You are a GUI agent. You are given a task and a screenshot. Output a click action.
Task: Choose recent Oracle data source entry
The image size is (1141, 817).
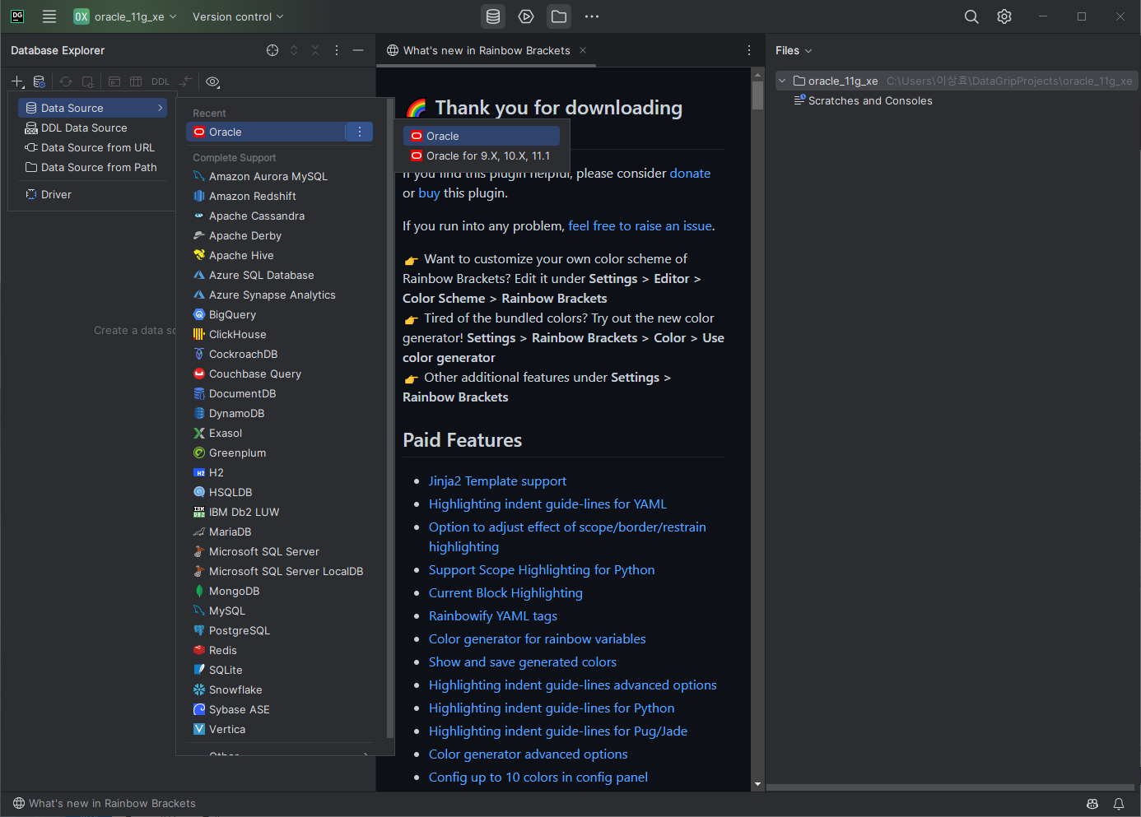[265, 132]
